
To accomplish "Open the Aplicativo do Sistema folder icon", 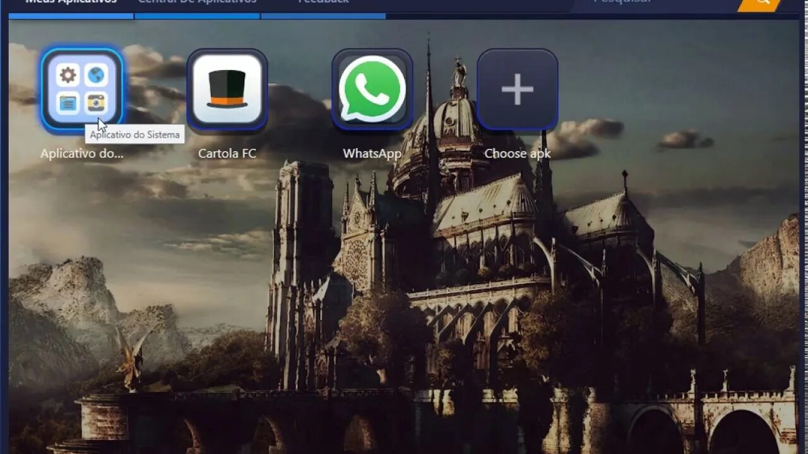I will point(82,90).
